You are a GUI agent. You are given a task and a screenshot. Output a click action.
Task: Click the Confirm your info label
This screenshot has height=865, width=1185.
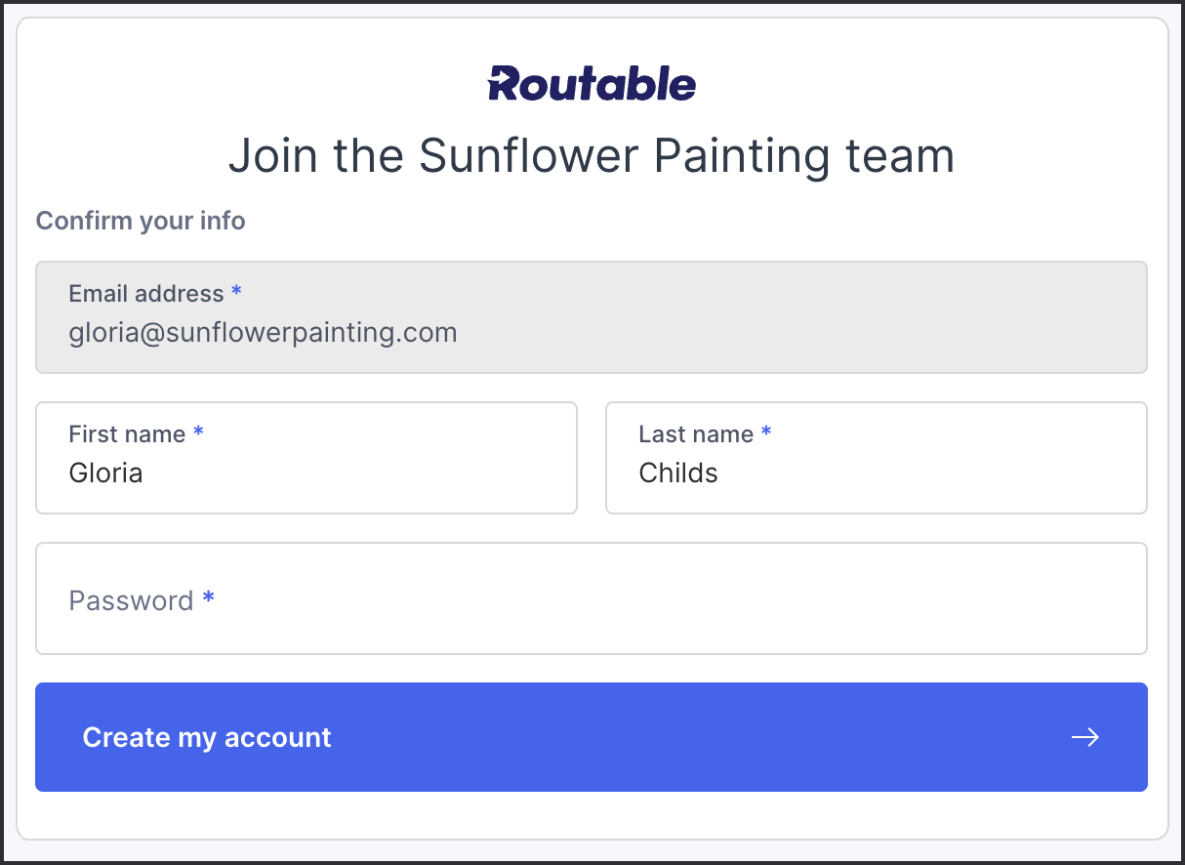tap(141, 221)
